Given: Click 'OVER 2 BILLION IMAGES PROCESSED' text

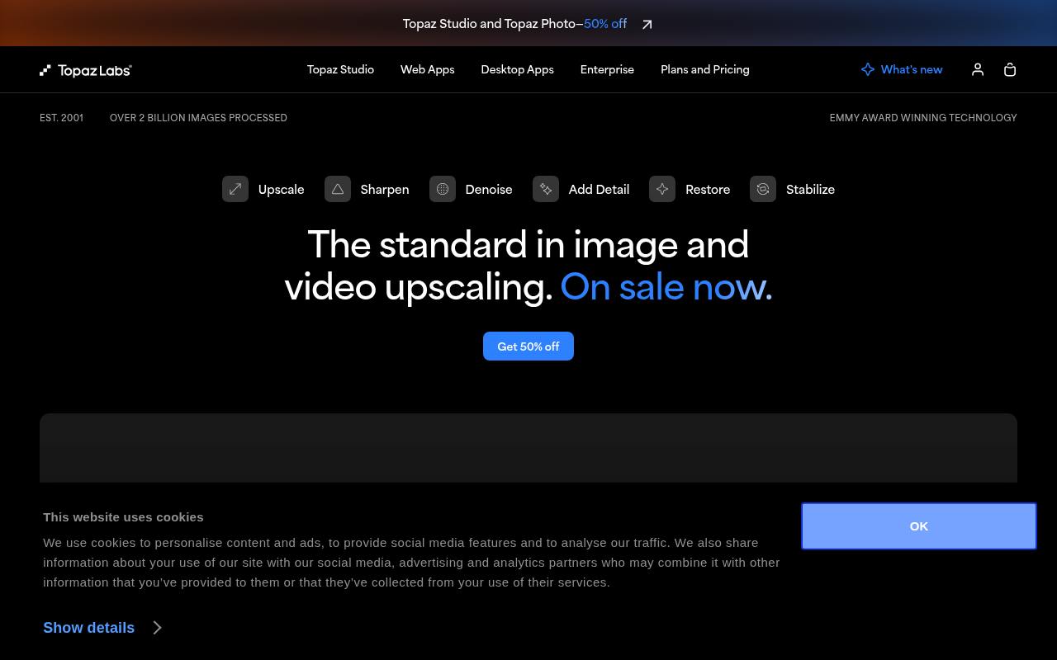Looking at the screenshot, I should click(198, 118).
